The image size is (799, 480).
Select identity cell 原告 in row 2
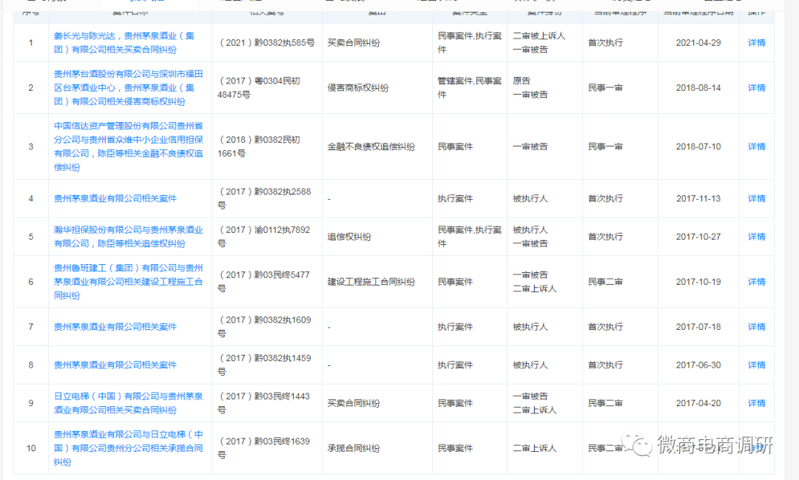click(x=522, y=81)
